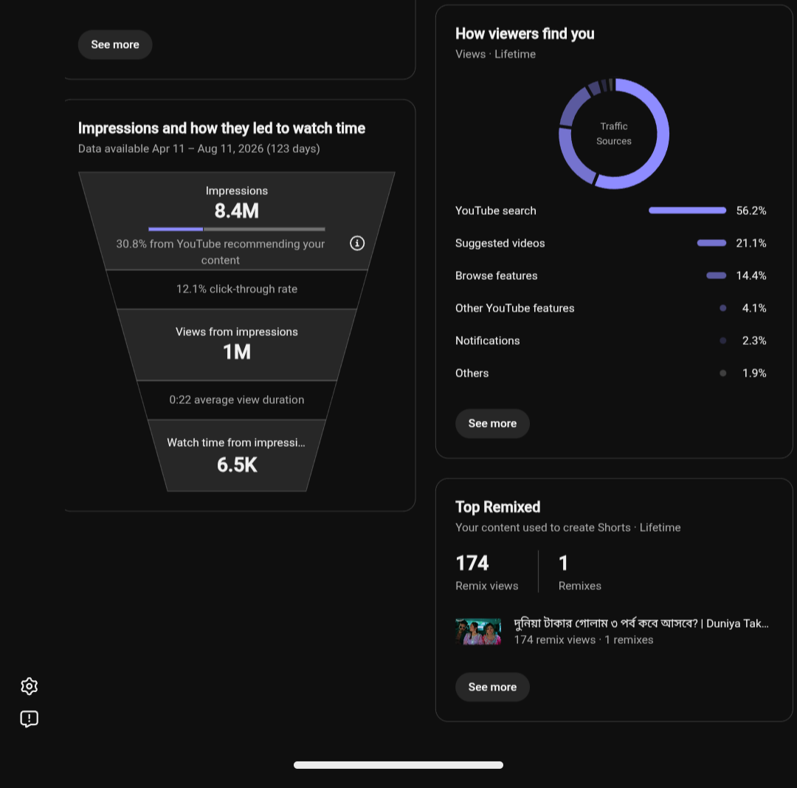Image resolution: width=797 pixels, height=788 pixels.
Task: Select the Suggested videos traffic row
Action: [610, 243]
